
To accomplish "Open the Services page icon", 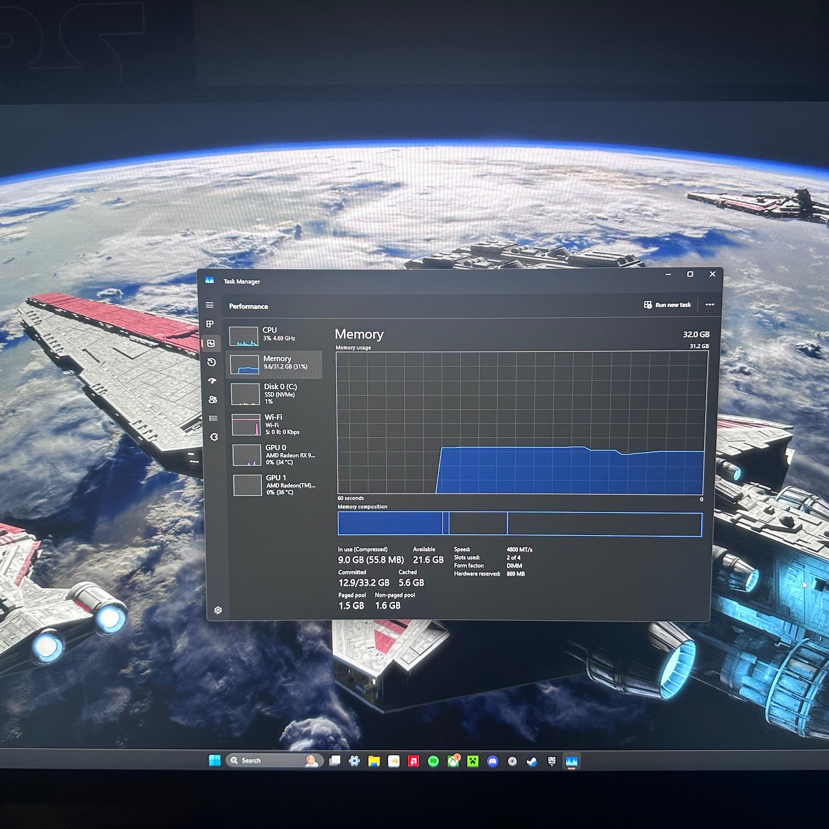I will [x=214, y=437].
